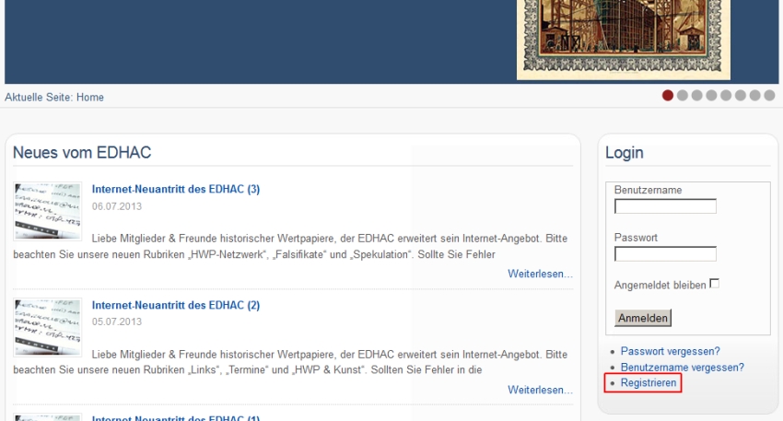The height and width of the screenshot is (421, 783).
Task: Select the sixth slideshow dot
Action: tap(741, 95)
